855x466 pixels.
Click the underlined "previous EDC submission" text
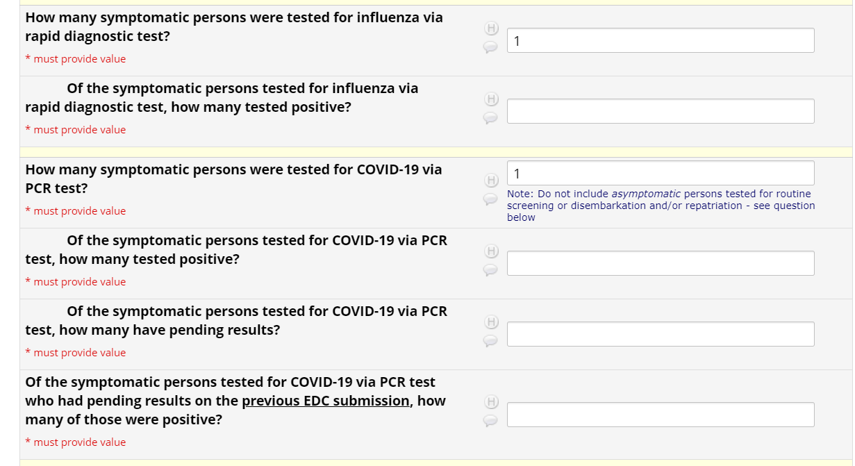[325, 401]
